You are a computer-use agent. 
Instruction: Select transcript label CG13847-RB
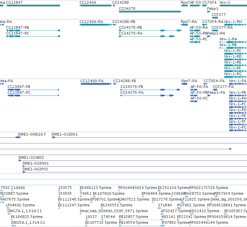point(18,27)
